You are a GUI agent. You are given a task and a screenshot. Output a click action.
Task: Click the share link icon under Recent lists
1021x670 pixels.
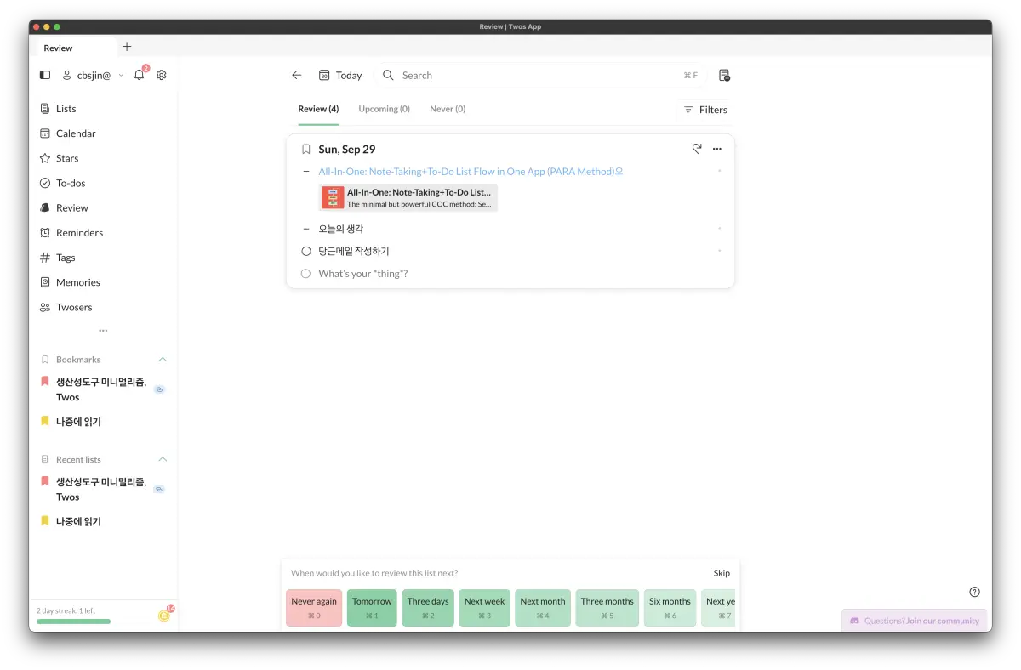click(x=159, y=489)
